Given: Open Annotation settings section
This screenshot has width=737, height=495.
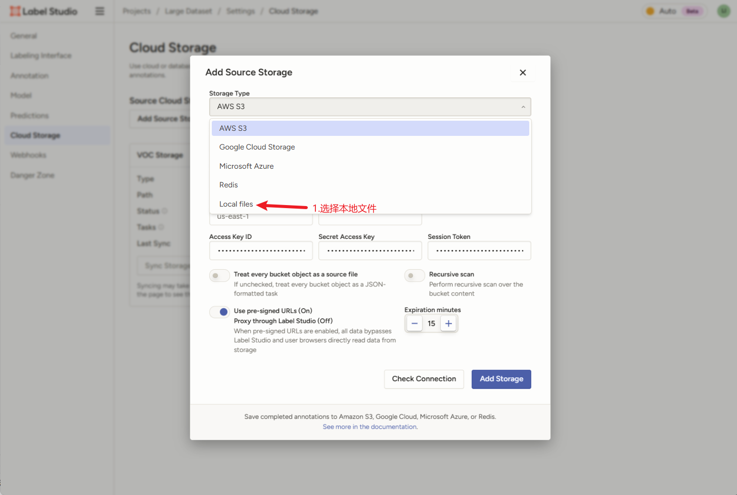Looking at the screenshot, I should 57,76.
